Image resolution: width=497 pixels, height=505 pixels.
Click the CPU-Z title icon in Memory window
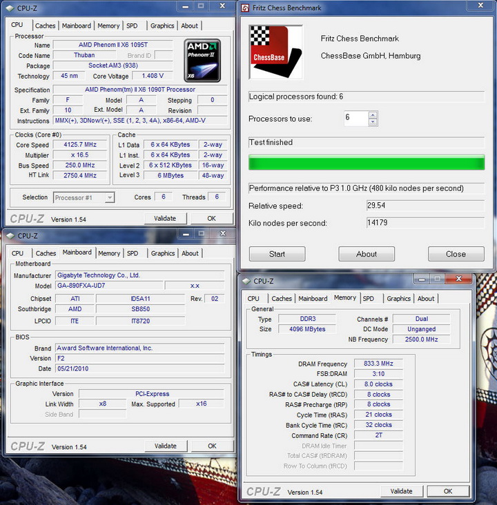tap(246, 281)
